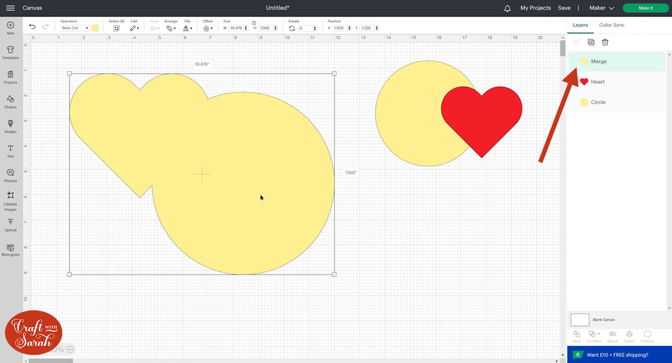
Task: Open the Templates panel
Action: (10, 52)
